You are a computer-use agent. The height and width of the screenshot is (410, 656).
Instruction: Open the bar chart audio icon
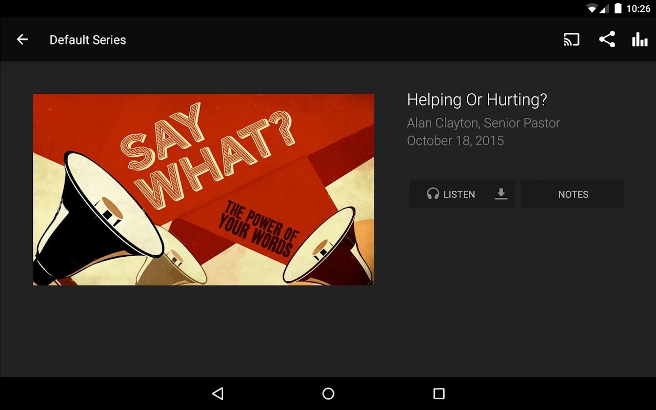(x=640, y=39)
